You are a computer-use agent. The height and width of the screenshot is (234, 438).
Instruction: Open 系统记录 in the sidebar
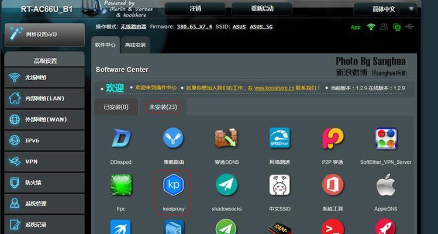click(44, 225)
